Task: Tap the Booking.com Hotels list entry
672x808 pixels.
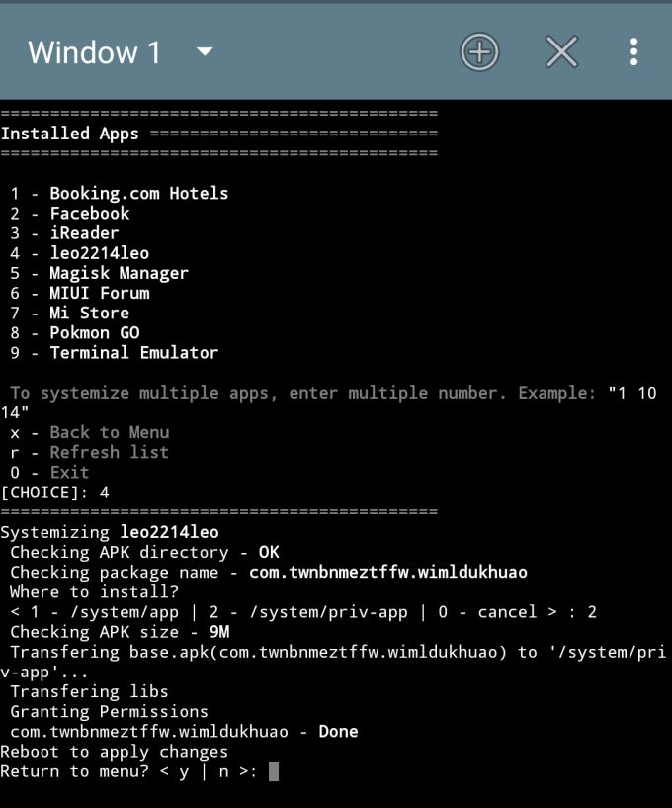Action: click(x=119, y=193)
